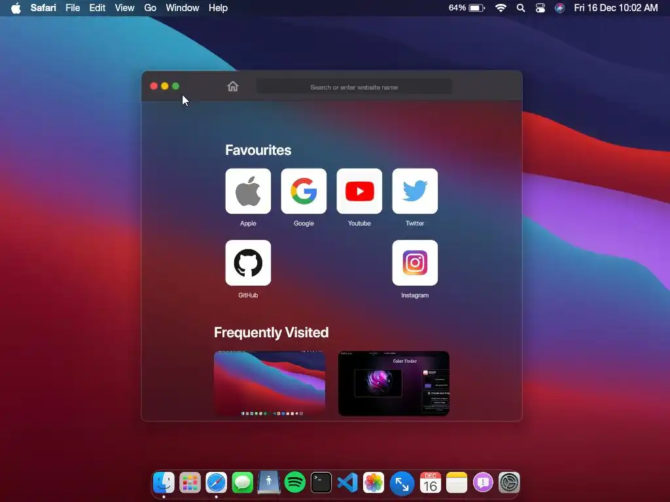Click the Favourites heading
Image resolution: width=670 pixels, height=502 pixels.
pos(258,150)
